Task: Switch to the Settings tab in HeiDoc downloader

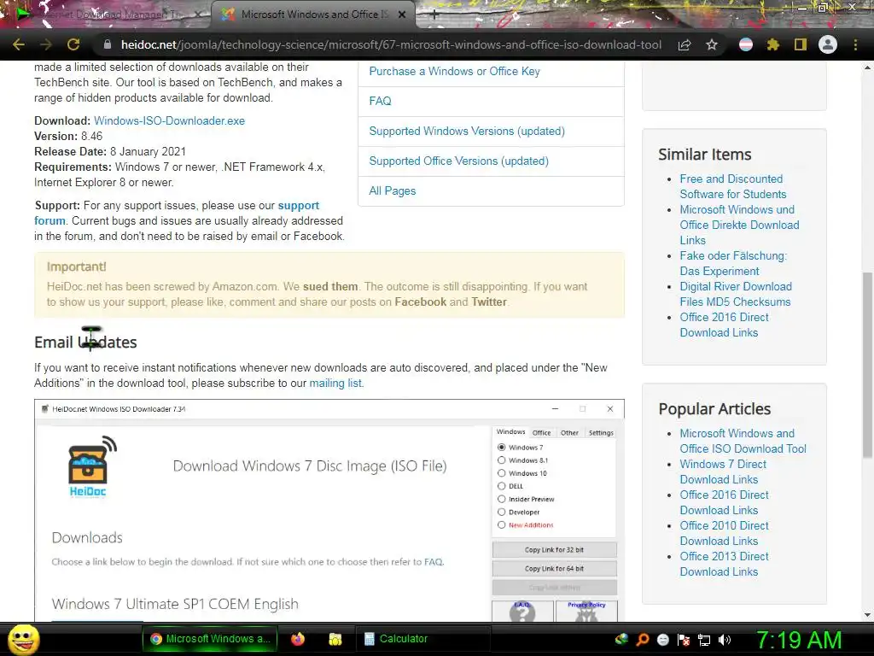Action: (x=601, y=433)
